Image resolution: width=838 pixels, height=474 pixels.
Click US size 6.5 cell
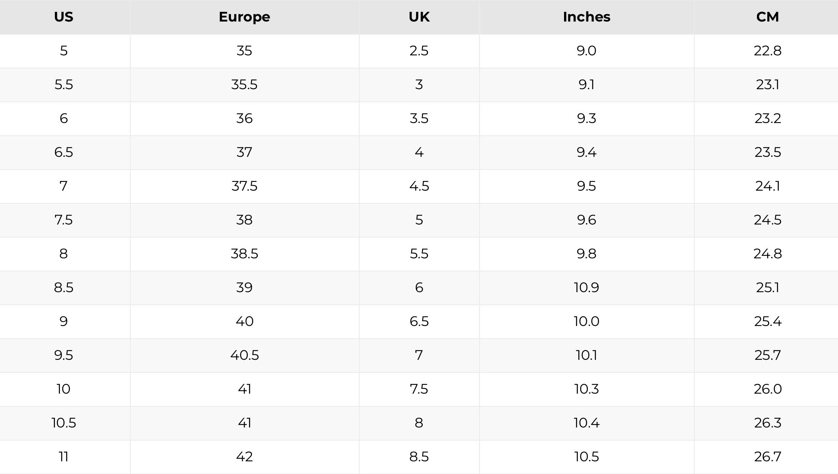point(63,152)
